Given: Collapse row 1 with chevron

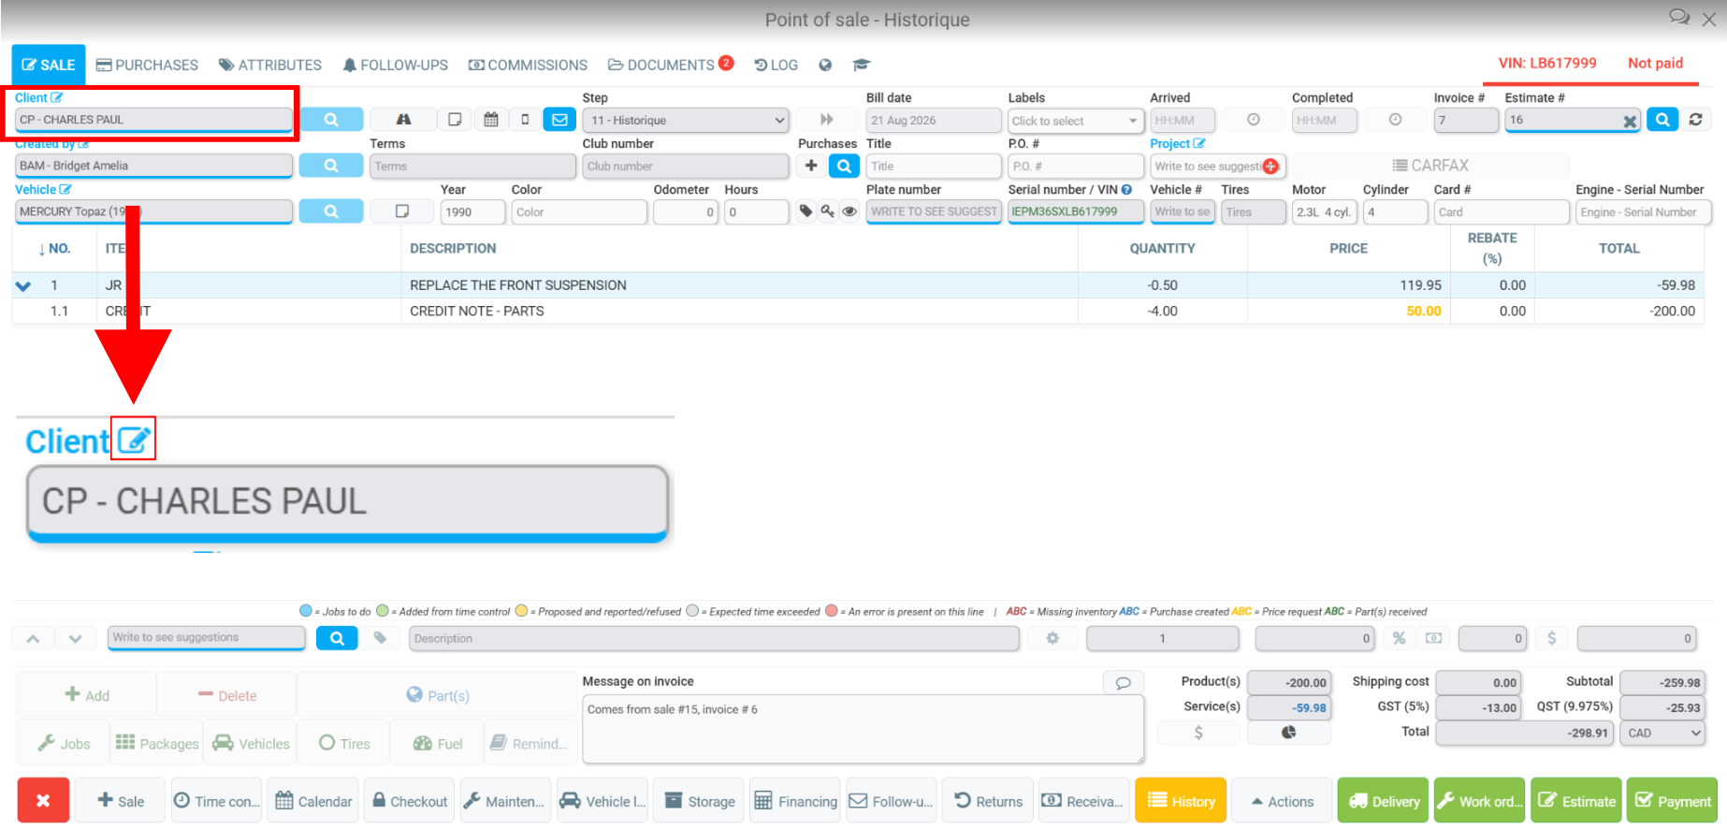Looking at the screenshot, I should (23, 285).
